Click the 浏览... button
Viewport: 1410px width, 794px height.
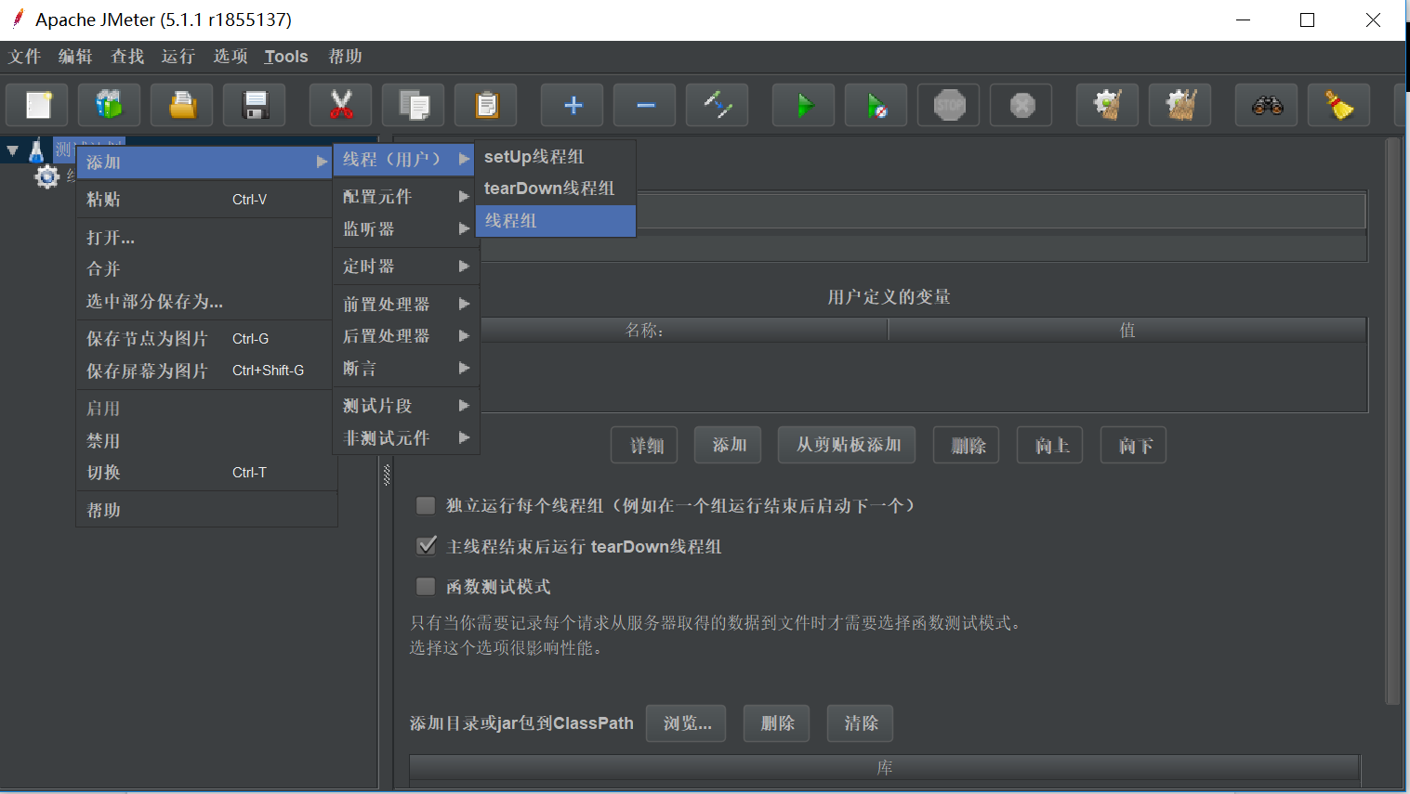point(686,723)
